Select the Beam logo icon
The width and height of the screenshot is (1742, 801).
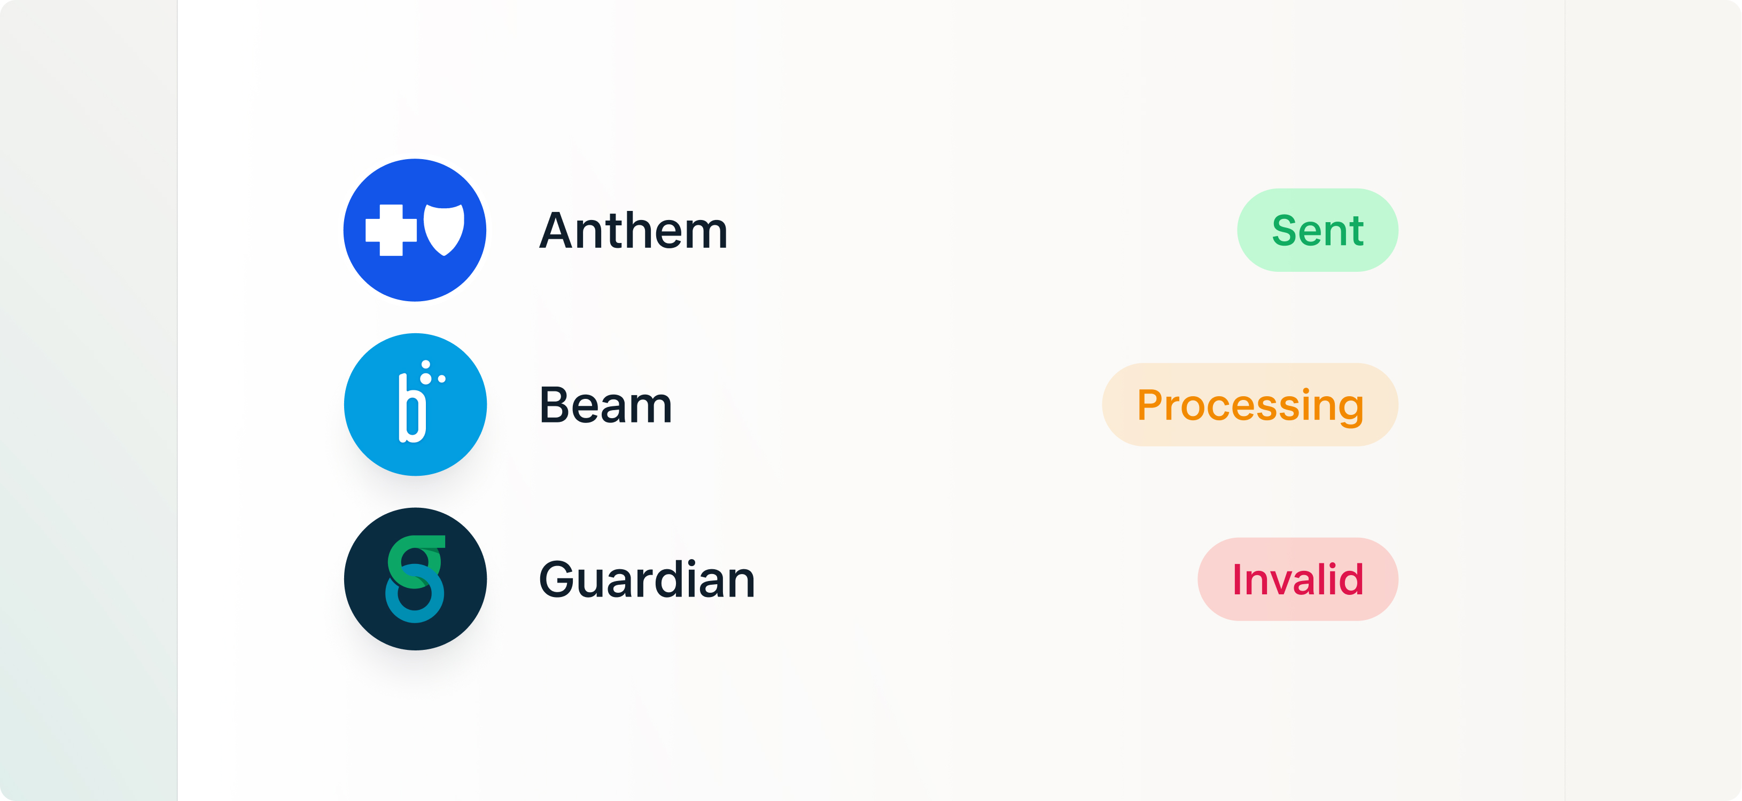pos(415,404)
